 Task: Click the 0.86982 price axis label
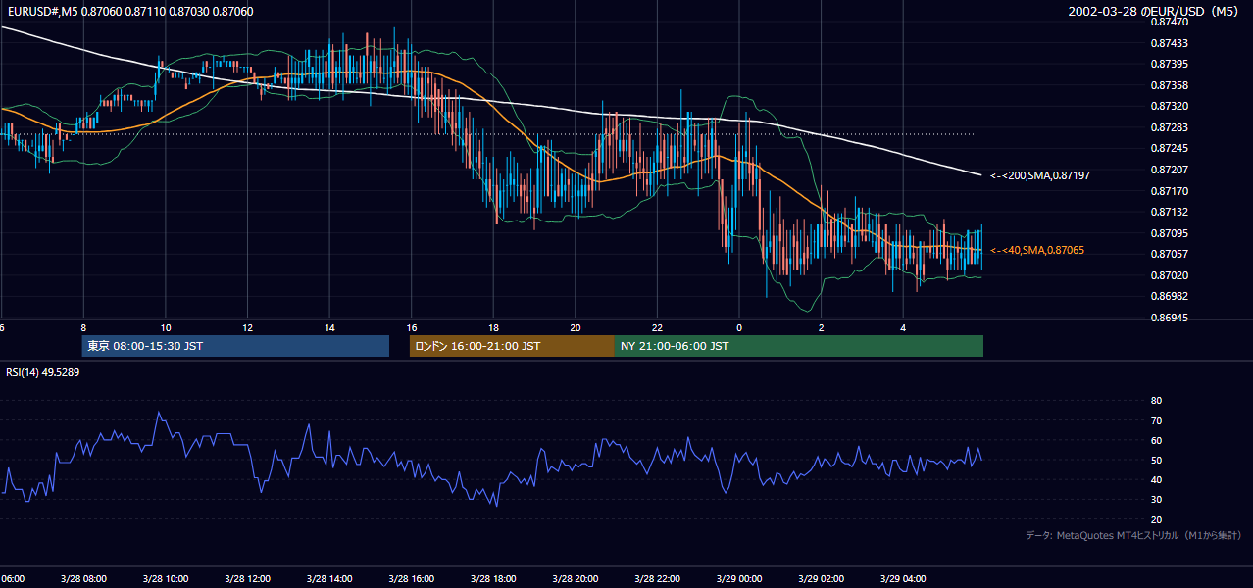pos(1168,296)
